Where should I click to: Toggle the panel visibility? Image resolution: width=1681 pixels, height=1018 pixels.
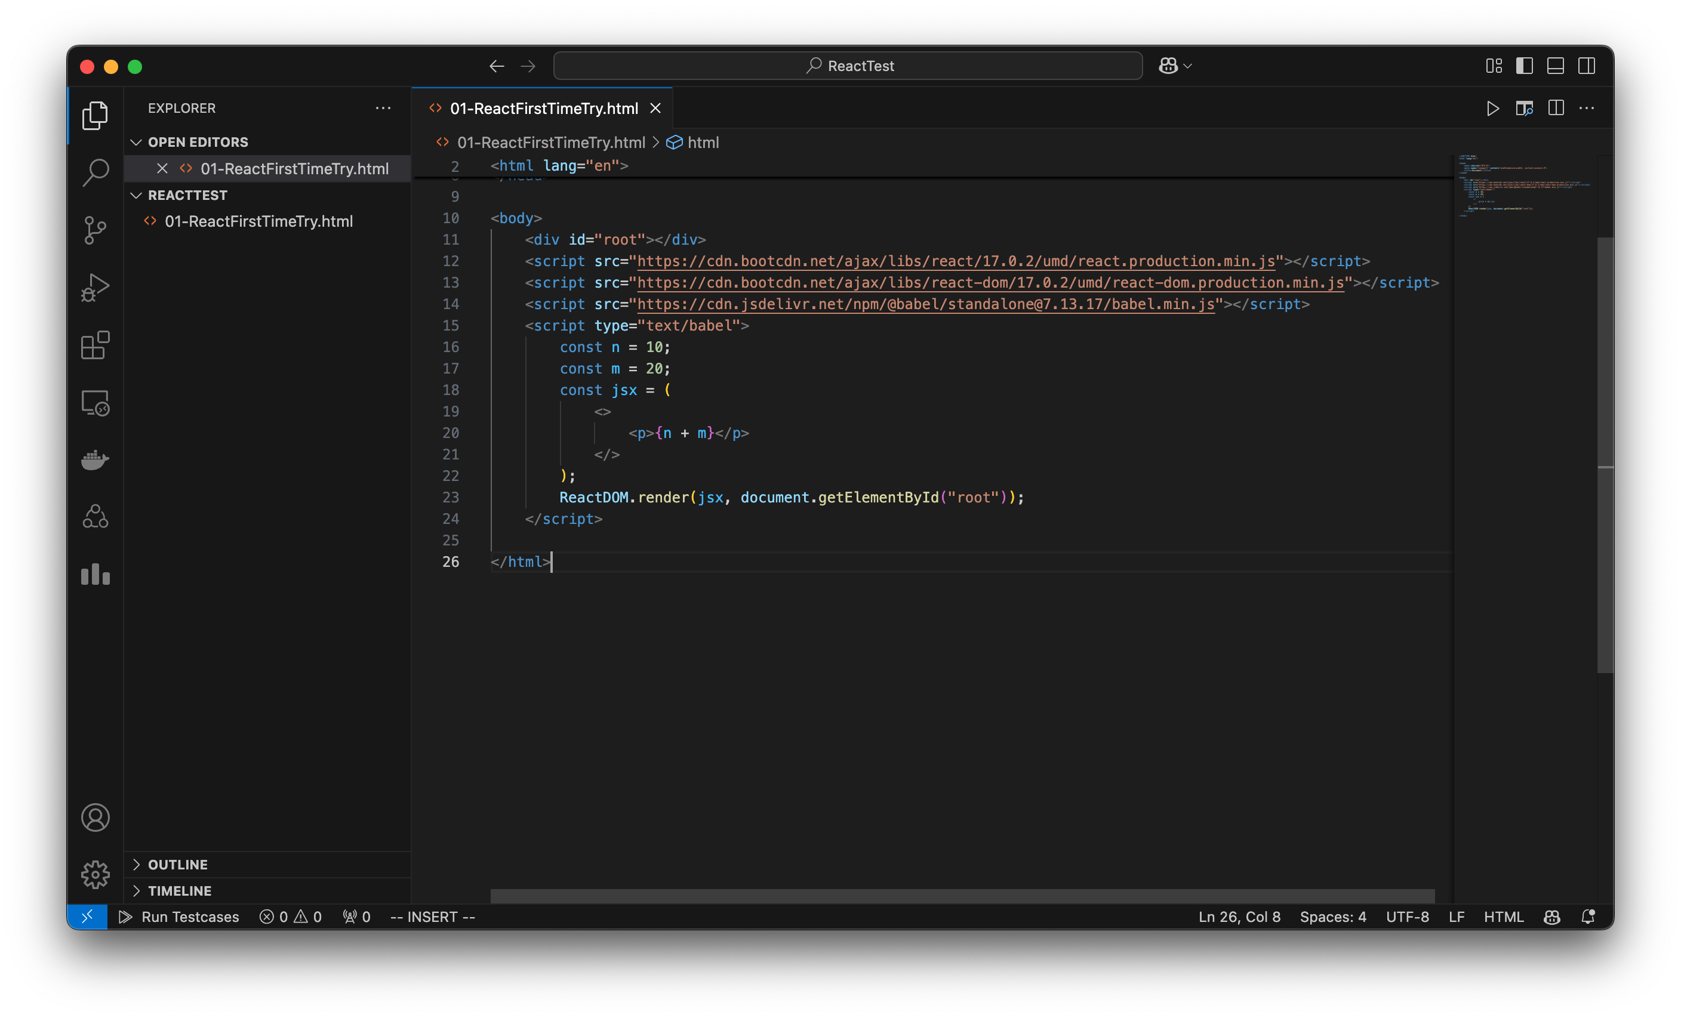pyautogui.click(x=1556, y=66)
